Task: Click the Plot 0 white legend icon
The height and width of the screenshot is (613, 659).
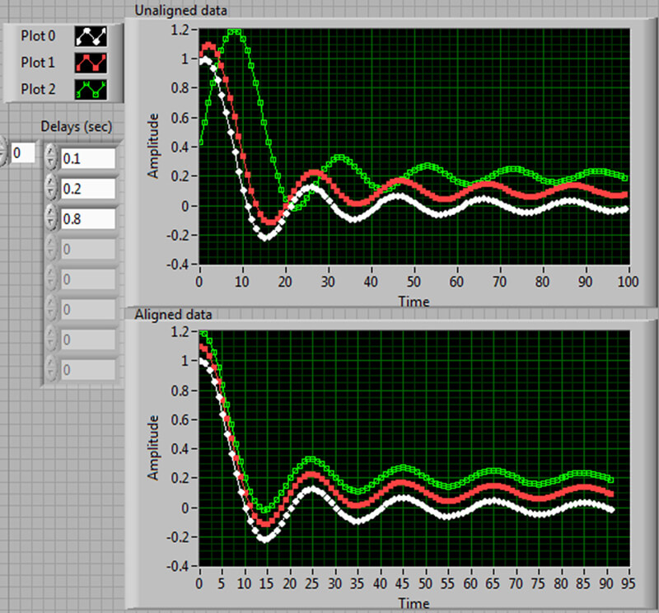Action: coord(91,36)
